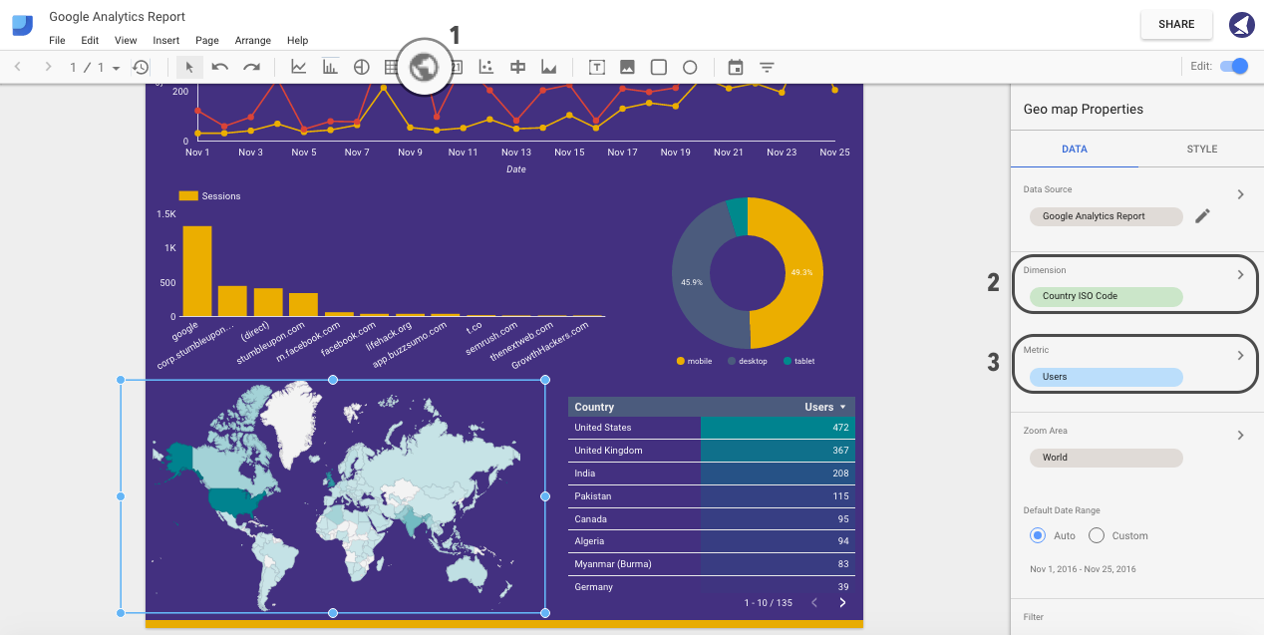Select the Table chart tool
This screenshot has height=635, width=1264.
pos(391,67)
